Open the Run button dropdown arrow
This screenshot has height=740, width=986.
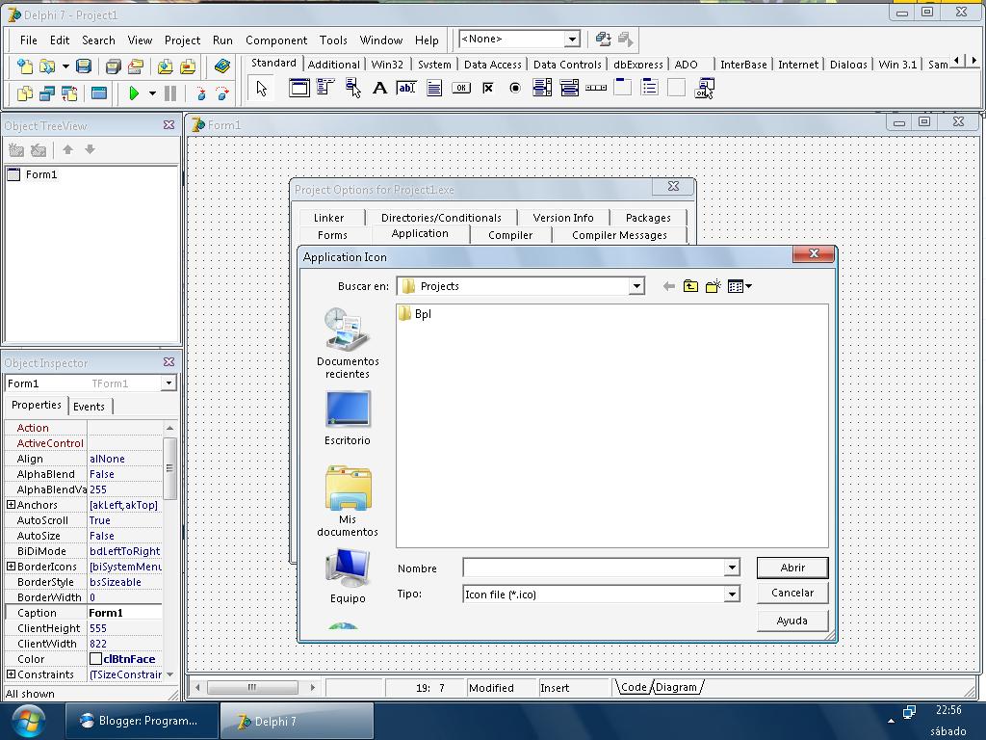click(152, 93)
